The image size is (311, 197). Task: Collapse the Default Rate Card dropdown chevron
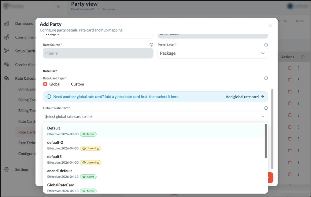point(263,116)
